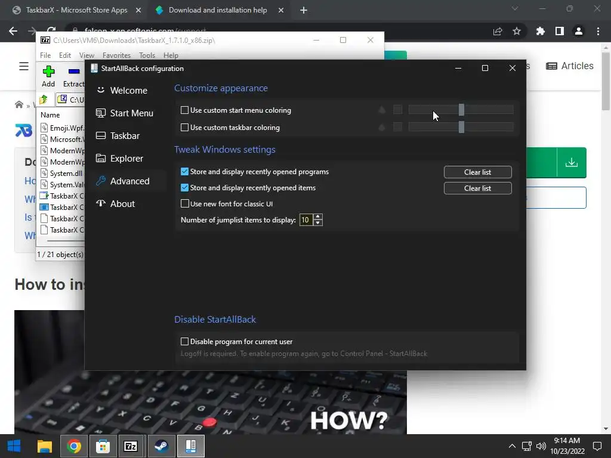This screenshot has width=611, height=458.
Task: Check Disable program for current user
Action: [x=185, y=341]
